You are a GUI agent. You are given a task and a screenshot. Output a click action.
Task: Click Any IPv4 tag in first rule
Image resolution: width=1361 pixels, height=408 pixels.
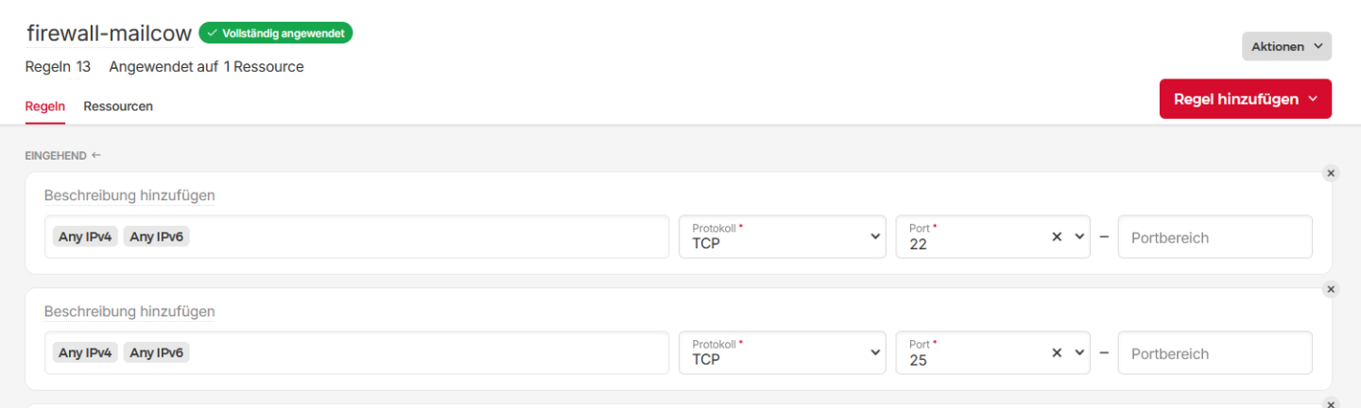coord(85,237)
